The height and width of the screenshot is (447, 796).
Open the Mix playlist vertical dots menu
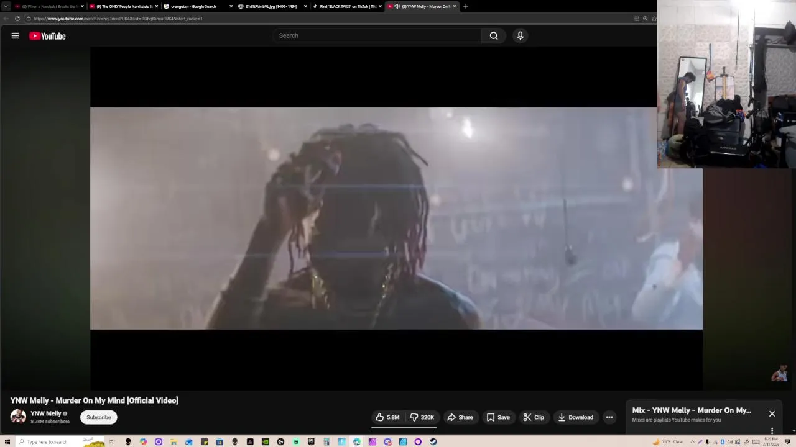(x=772, y=430)
